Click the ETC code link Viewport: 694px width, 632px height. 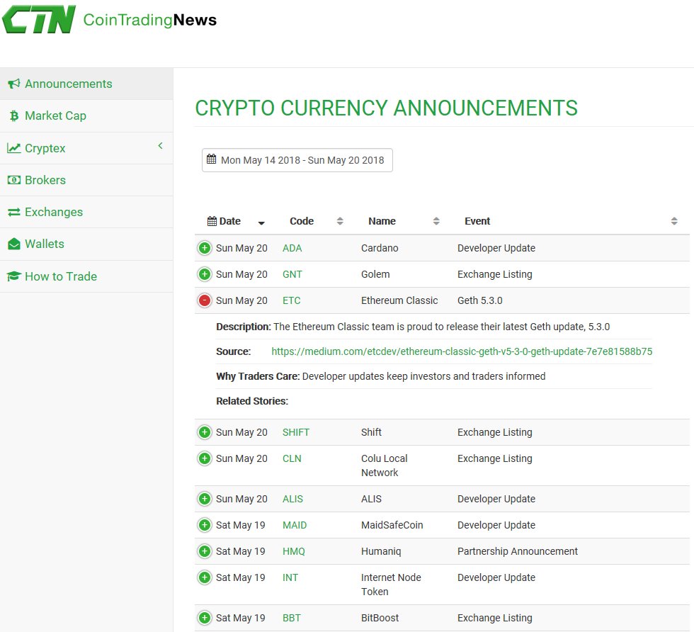[291, 300]
